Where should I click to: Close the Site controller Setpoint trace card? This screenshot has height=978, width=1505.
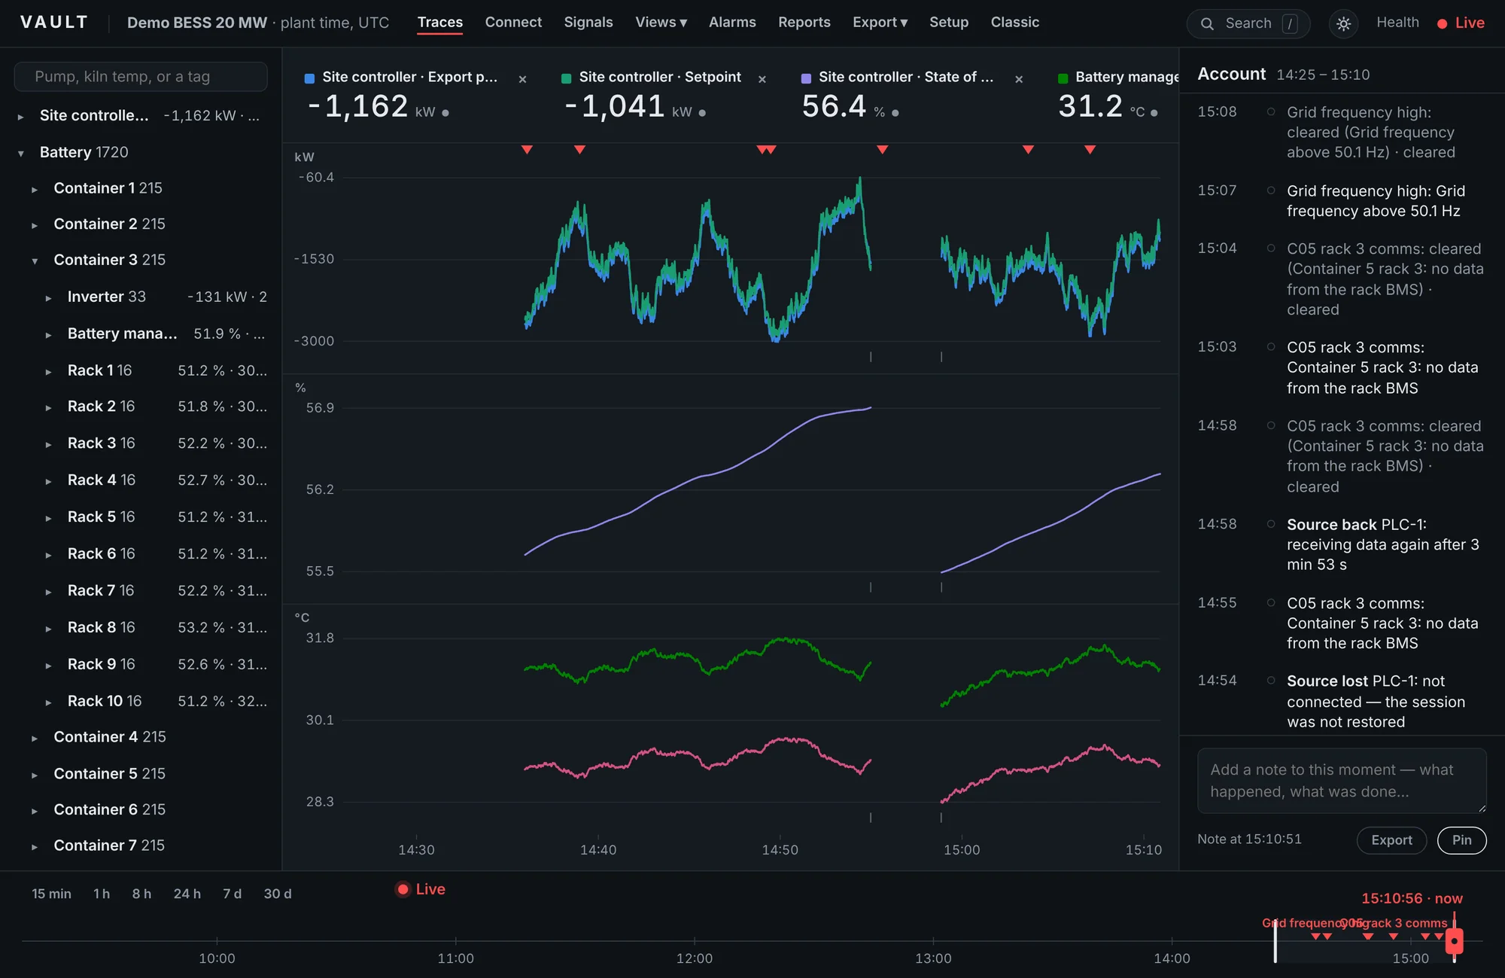pos(762,79)
